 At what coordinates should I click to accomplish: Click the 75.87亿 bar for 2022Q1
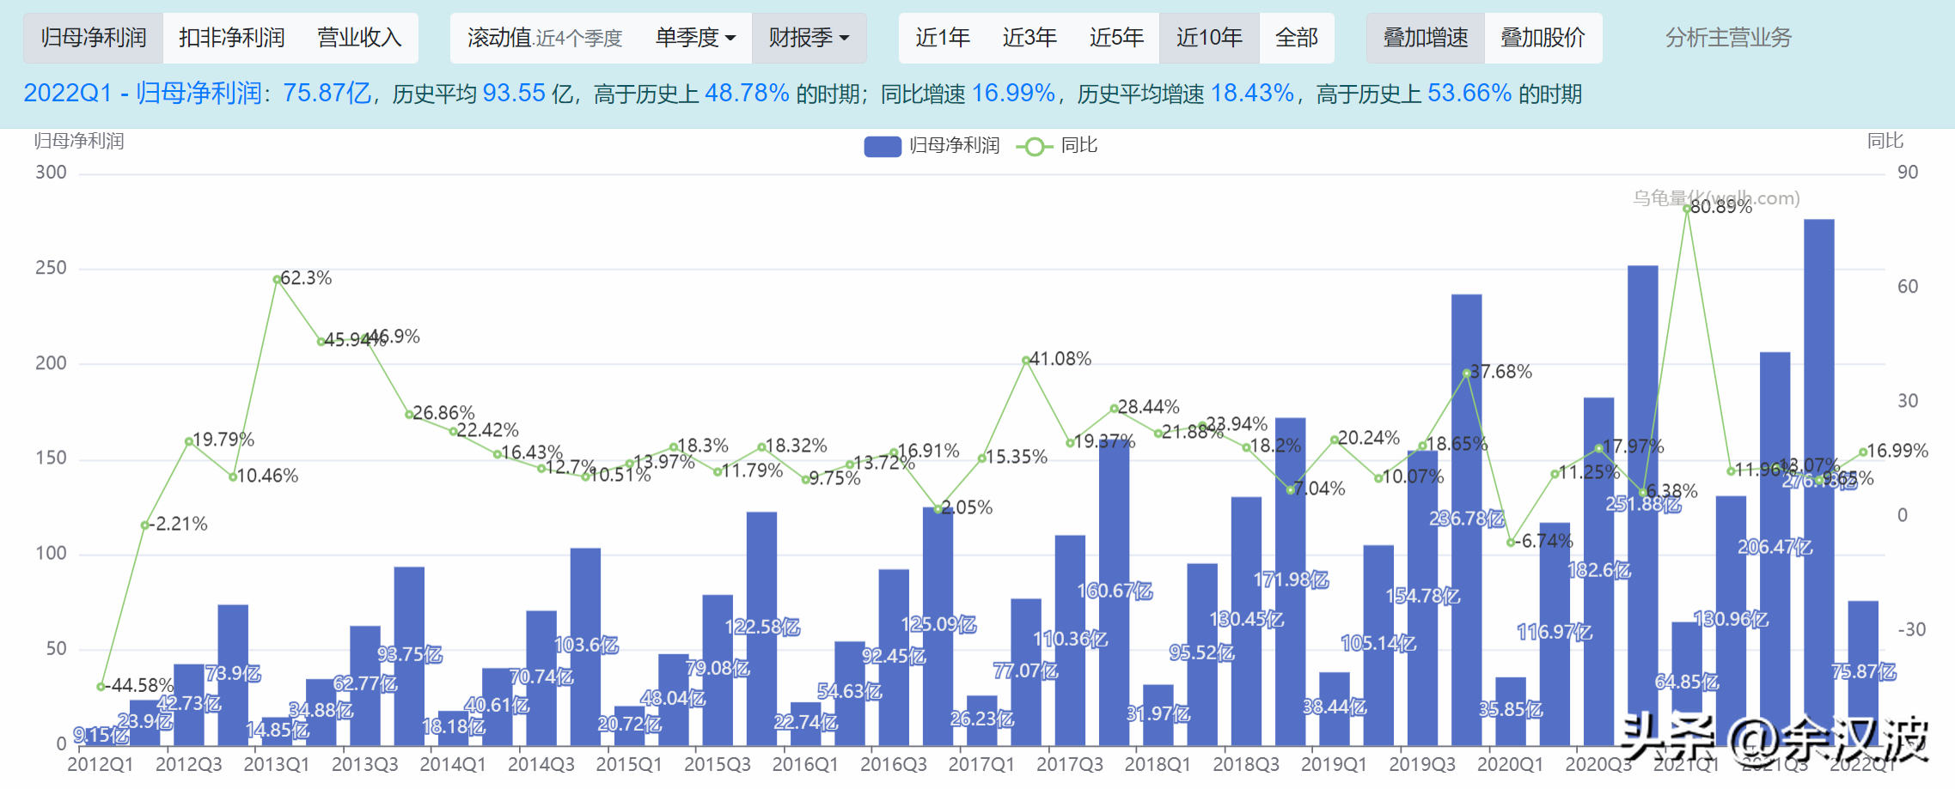(1862, 672)
